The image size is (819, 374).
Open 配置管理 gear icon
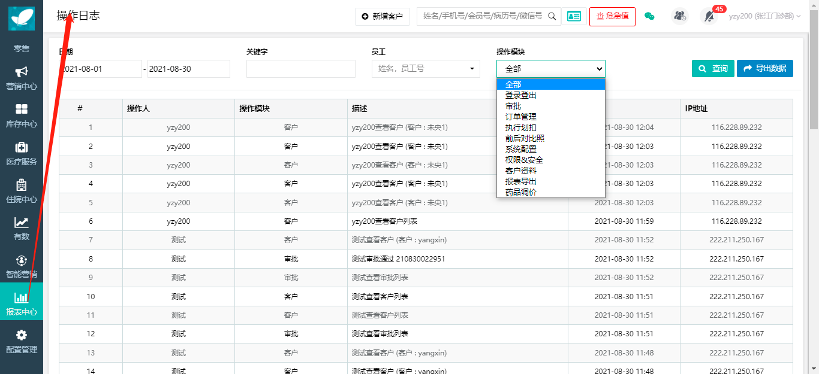pos(22,335)
